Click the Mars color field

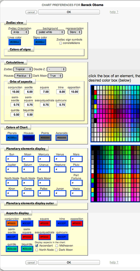click(x=76, y=159)
